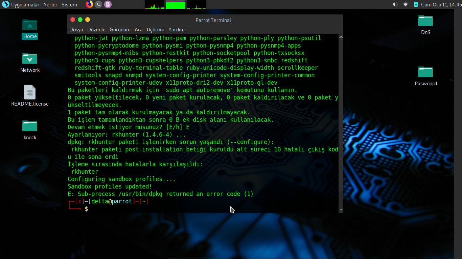Screen dimensions: 462x259
Task: Open the Görünüm menu in terminal
Action: [x=120, y=30]
